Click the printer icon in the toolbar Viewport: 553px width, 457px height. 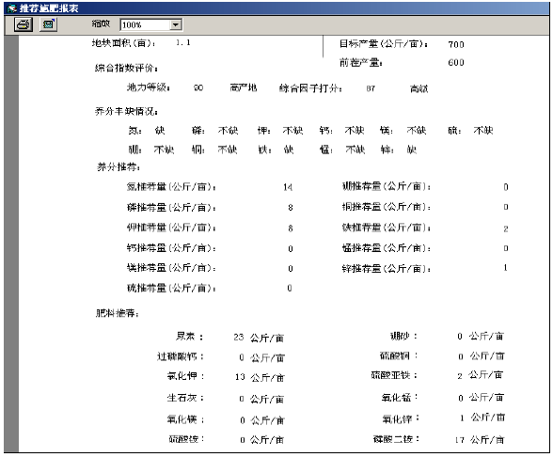point(24,24)
